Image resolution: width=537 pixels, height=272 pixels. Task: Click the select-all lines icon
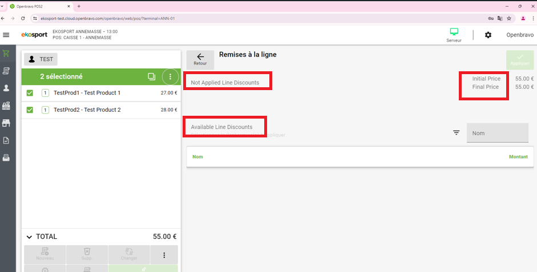coord(151,76)
